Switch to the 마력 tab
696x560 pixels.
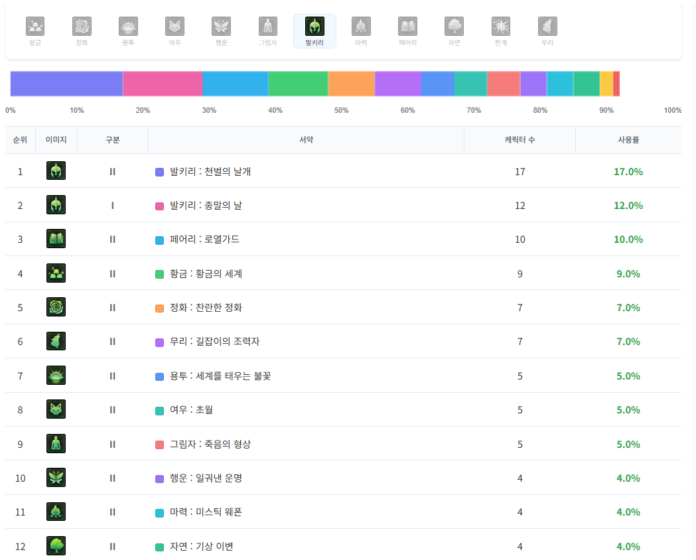click(x=361, y=31)
